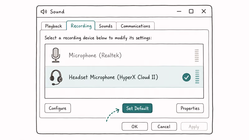Open the Sounds tab
The height and width of the screenshot is (140, 249).
[x=106, y=26]
